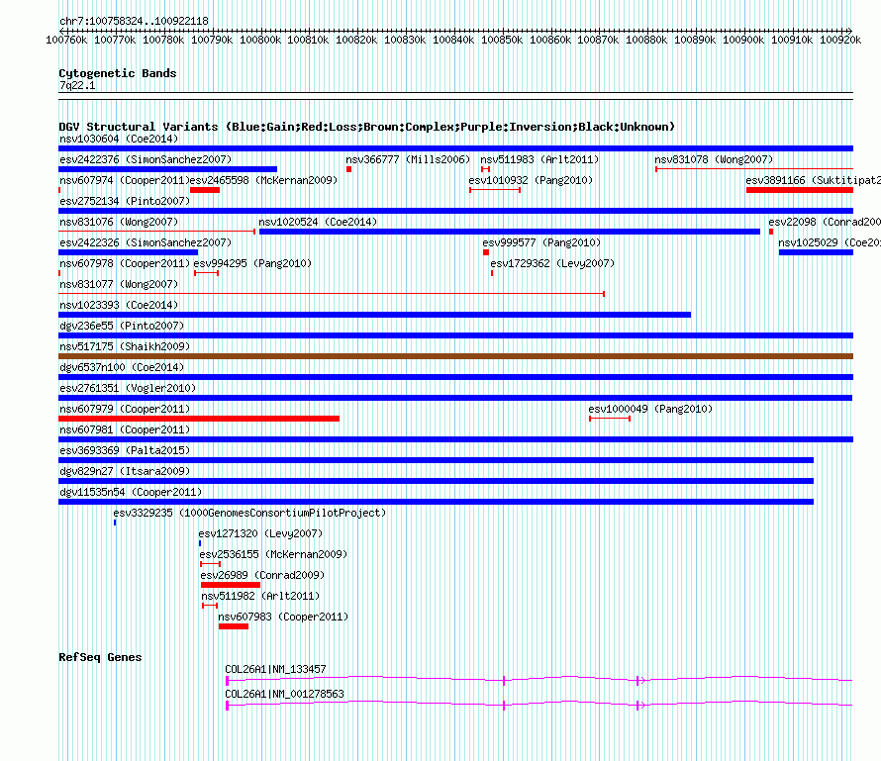Image resolution: width=881 pixels, height=761 pixels.
Task: Select the RefSeq Genes track heading
Action: click(x=100, y=657)
